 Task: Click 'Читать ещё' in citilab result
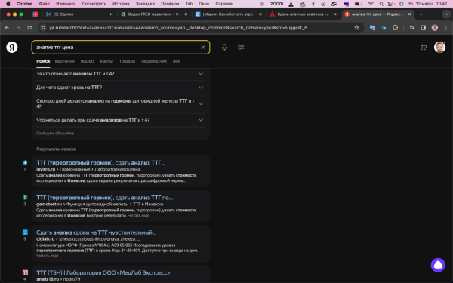[47, 256]
